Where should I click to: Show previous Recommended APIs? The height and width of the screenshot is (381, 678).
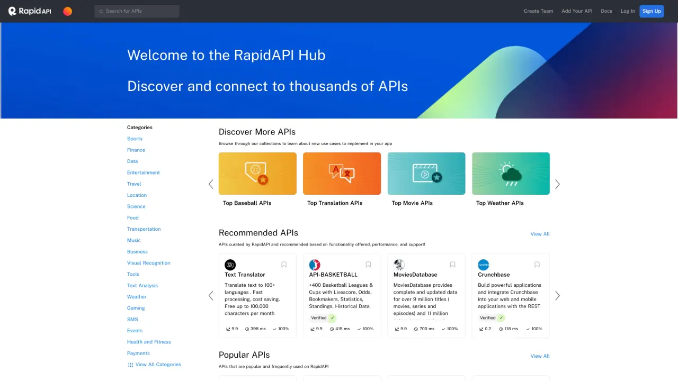[211, 296]
